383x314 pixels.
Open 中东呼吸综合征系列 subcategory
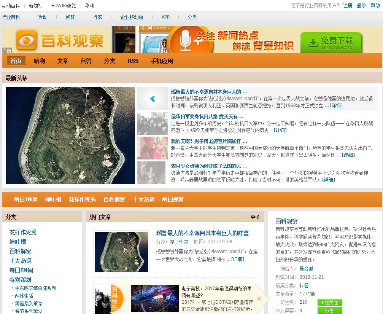tap(36, 288)
